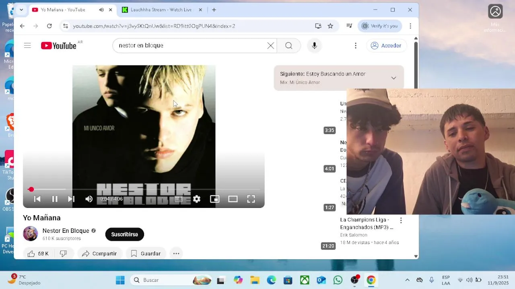Expand the Siguiente playlist panel
This screenshot has width=515, height=289.
(x=393, y=78)
